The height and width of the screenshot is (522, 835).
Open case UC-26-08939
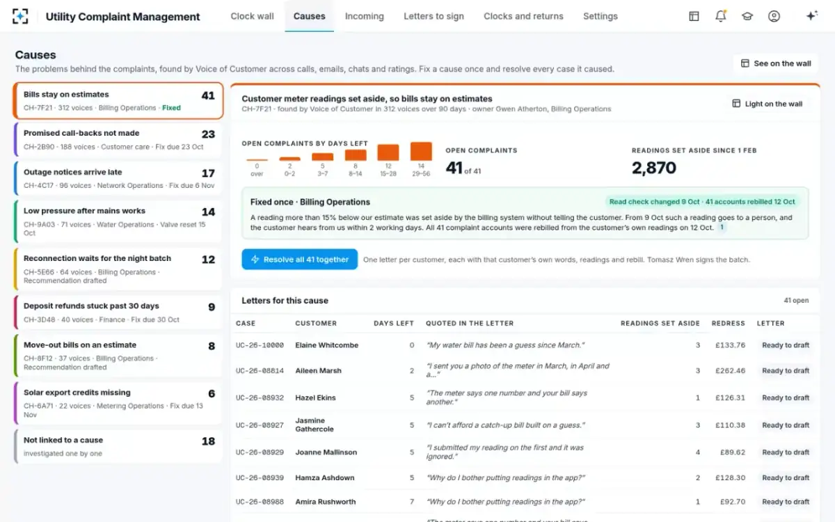point(260,478)
